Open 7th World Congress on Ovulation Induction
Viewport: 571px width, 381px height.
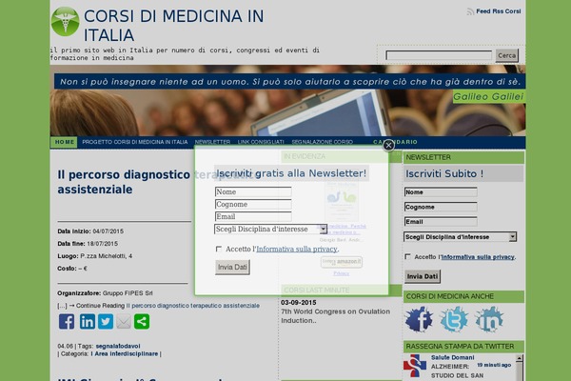[335, 316]
